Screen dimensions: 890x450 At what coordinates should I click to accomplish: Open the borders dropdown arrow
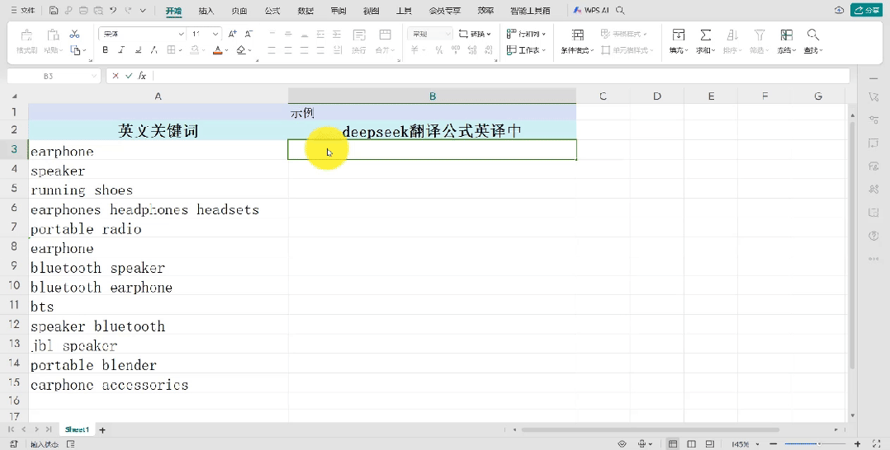[x=180, y=51]
